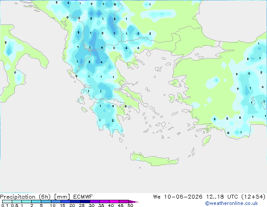The height and width of the screenshot is (207, 267).
Task: Click the 20–25 mm legend color swatch
Action: click(75, 202)
